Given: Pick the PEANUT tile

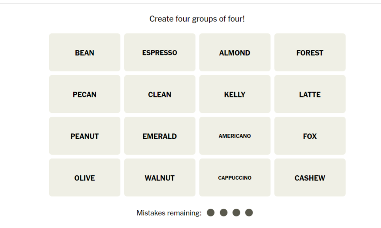Looking at the screenshot, I should point(85,136).
